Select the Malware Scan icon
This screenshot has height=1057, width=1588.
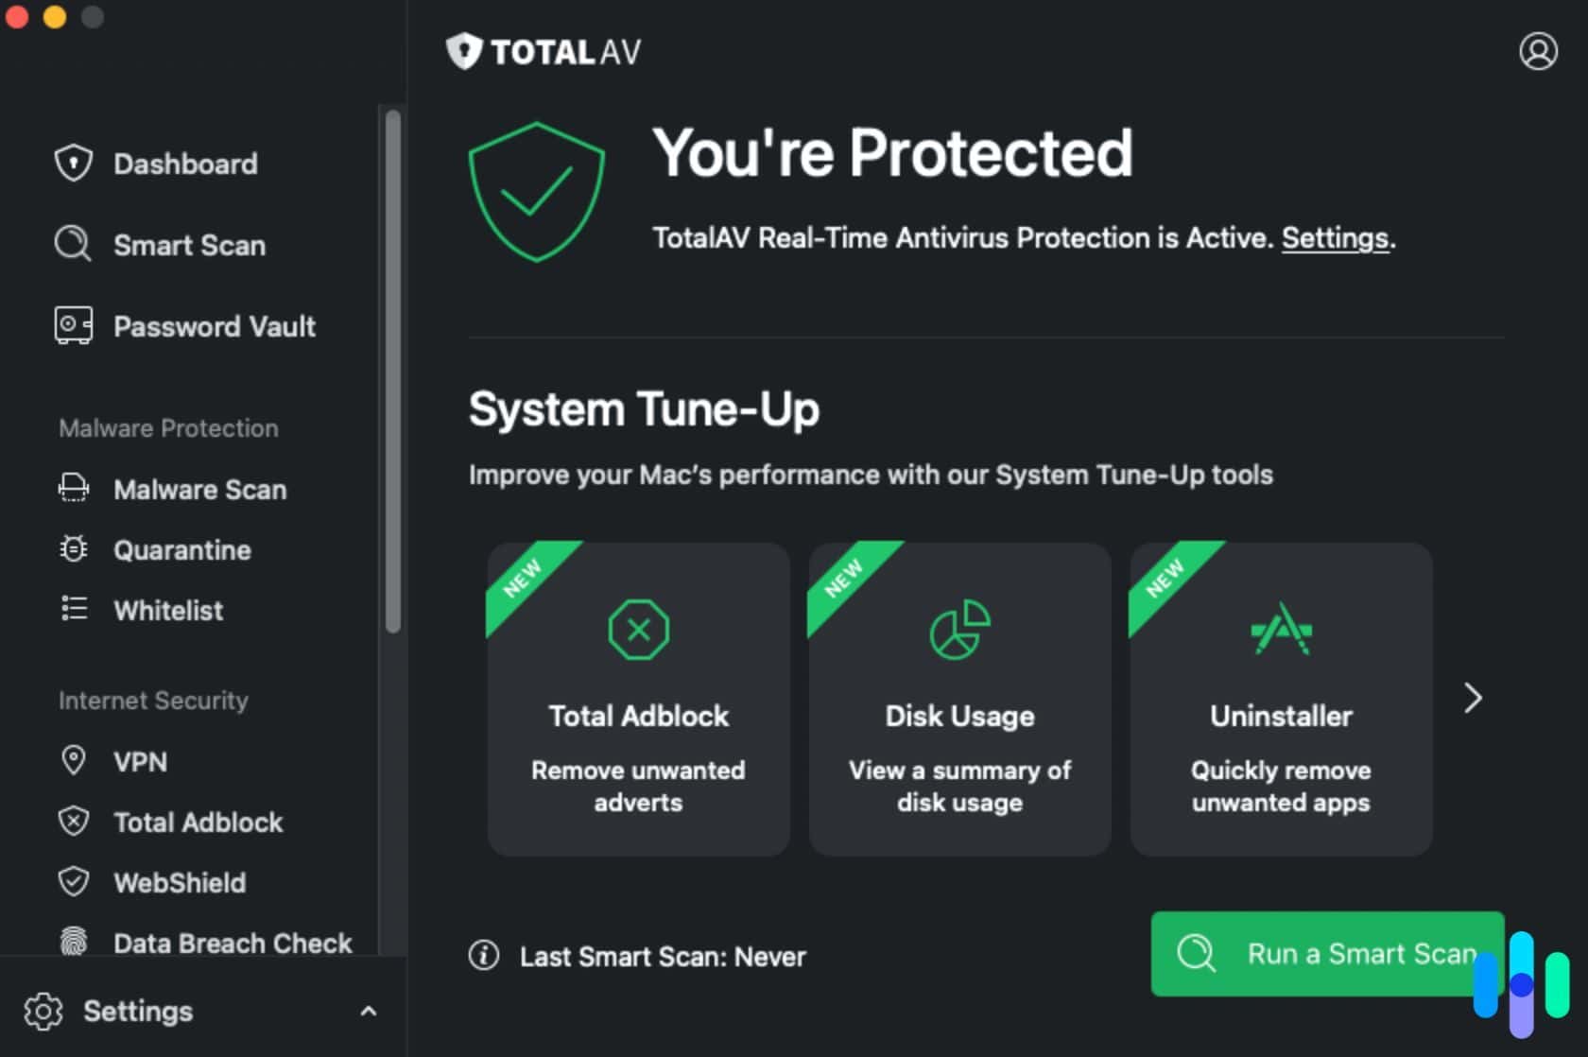point(73,489)
